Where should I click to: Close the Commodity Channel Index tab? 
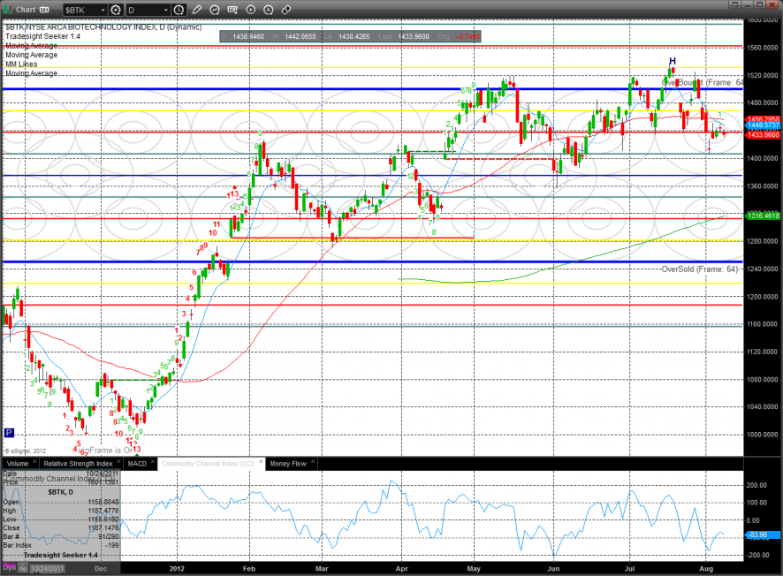(259, 463)
